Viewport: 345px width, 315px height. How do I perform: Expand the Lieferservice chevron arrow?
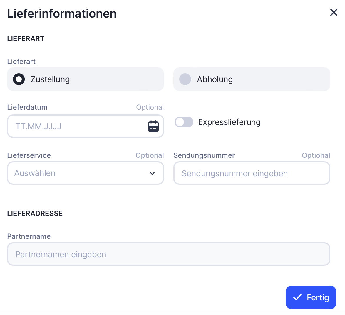click(152, 173)
